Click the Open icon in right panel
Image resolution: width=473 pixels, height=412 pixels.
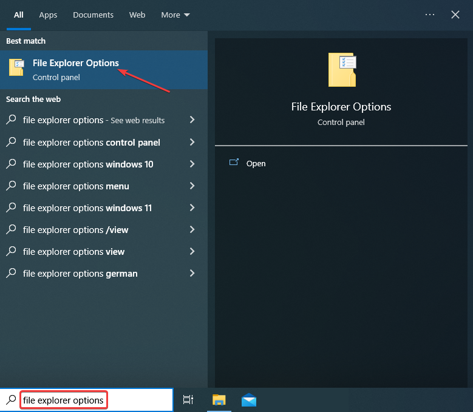(234, 163)
